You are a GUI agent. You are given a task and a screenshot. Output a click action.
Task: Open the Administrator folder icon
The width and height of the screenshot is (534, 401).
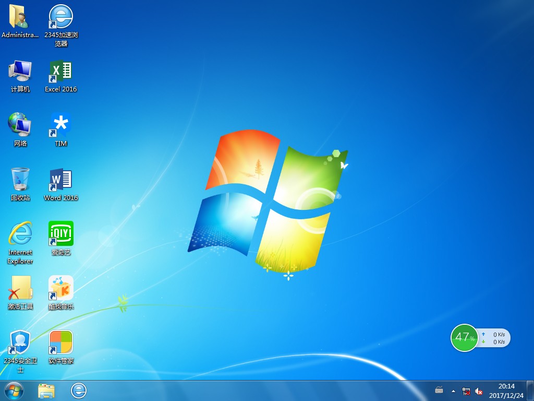(20, 21)
